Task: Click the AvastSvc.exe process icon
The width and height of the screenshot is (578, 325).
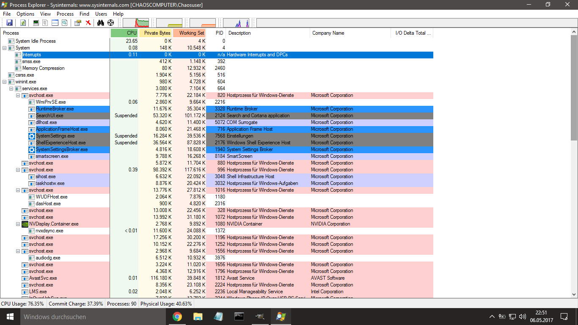Action: (x=25, y=278)
